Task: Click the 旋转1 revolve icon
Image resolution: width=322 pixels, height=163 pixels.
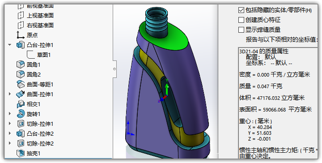Action: pos(21,114)
